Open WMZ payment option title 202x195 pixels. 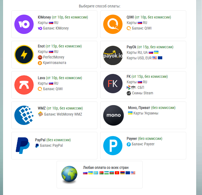[60, 108]
